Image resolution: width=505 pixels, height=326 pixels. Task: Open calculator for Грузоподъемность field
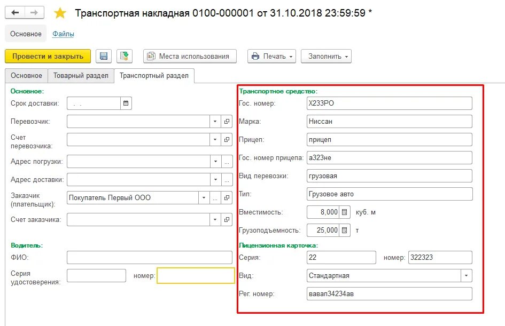[x=344, y=230]
